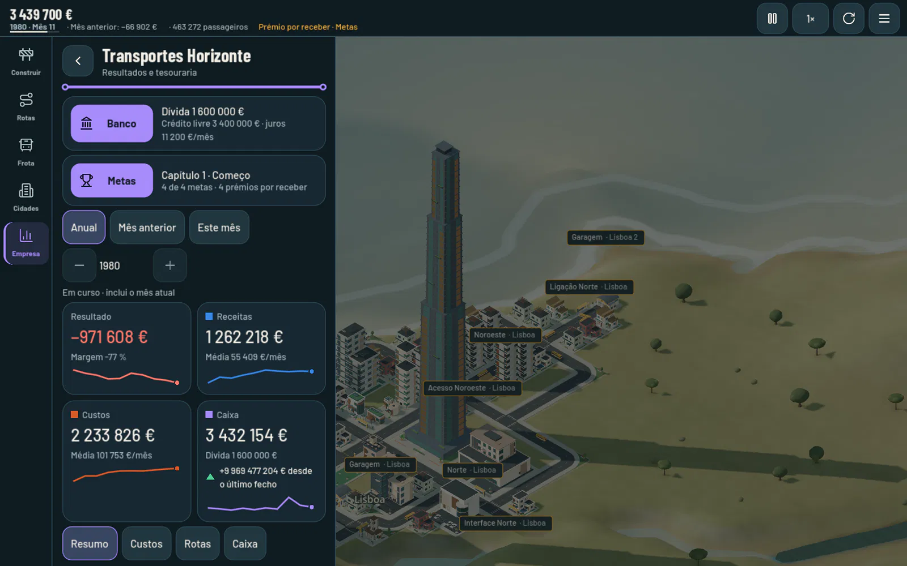Open the Caixa cash card
Image resolution: width=907 pixels, height=566 pixels.
tap(261, 461)
